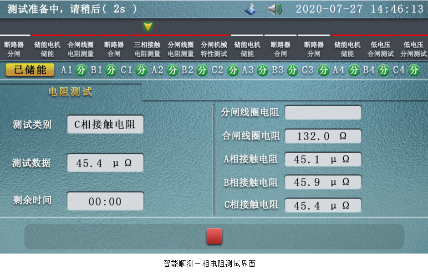The width and height of the screenshot is (428, 274).
Task: Click the 剩余时间 field showing 00:00
Action: 105,201
